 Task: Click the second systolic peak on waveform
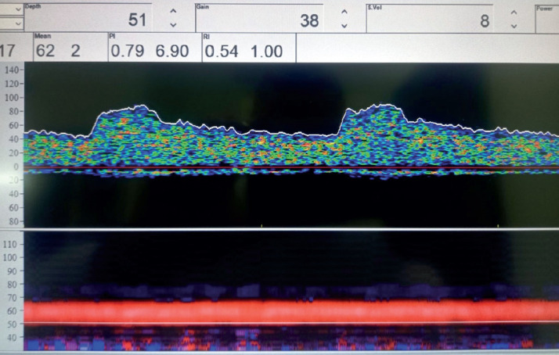coord(382,106)
